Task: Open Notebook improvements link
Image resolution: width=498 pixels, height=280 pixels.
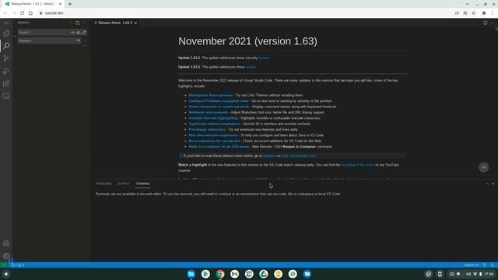Action: (209, 112)
